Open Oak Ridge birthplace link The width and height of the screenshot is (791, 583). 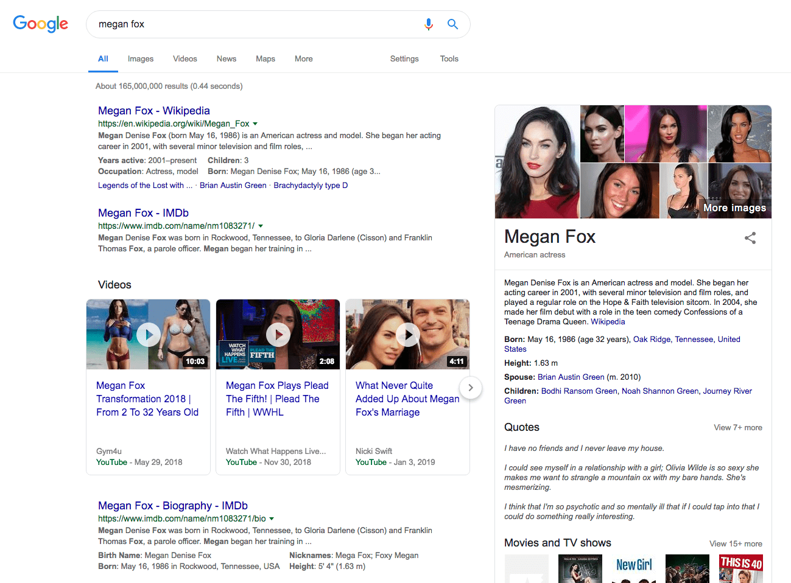click(x=652, y=340)
